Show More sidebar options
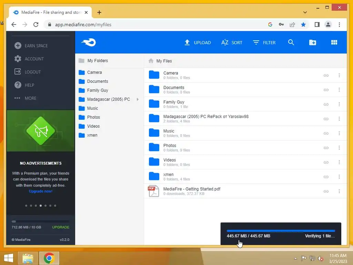This screenshot has height=265, width=353. pyautogui.click(x=25, y=98)
